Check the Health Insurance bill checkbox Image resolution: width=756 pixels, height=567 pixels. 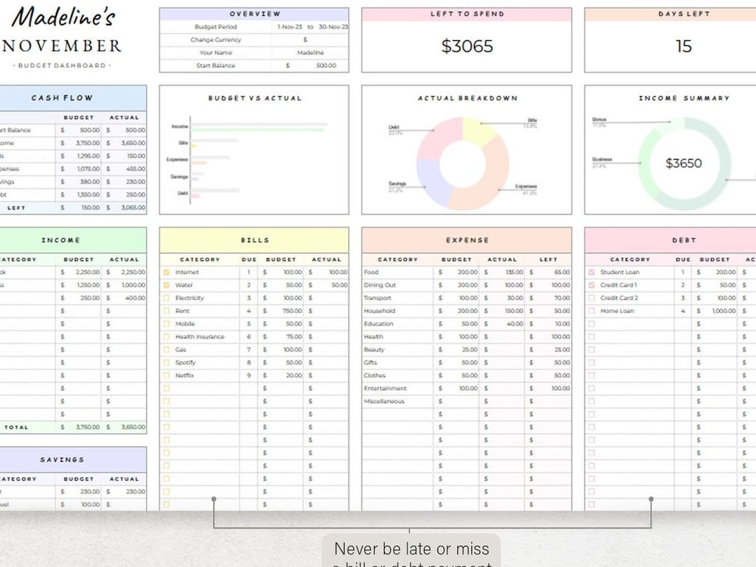pyautogui.click(x=166, y=337)
